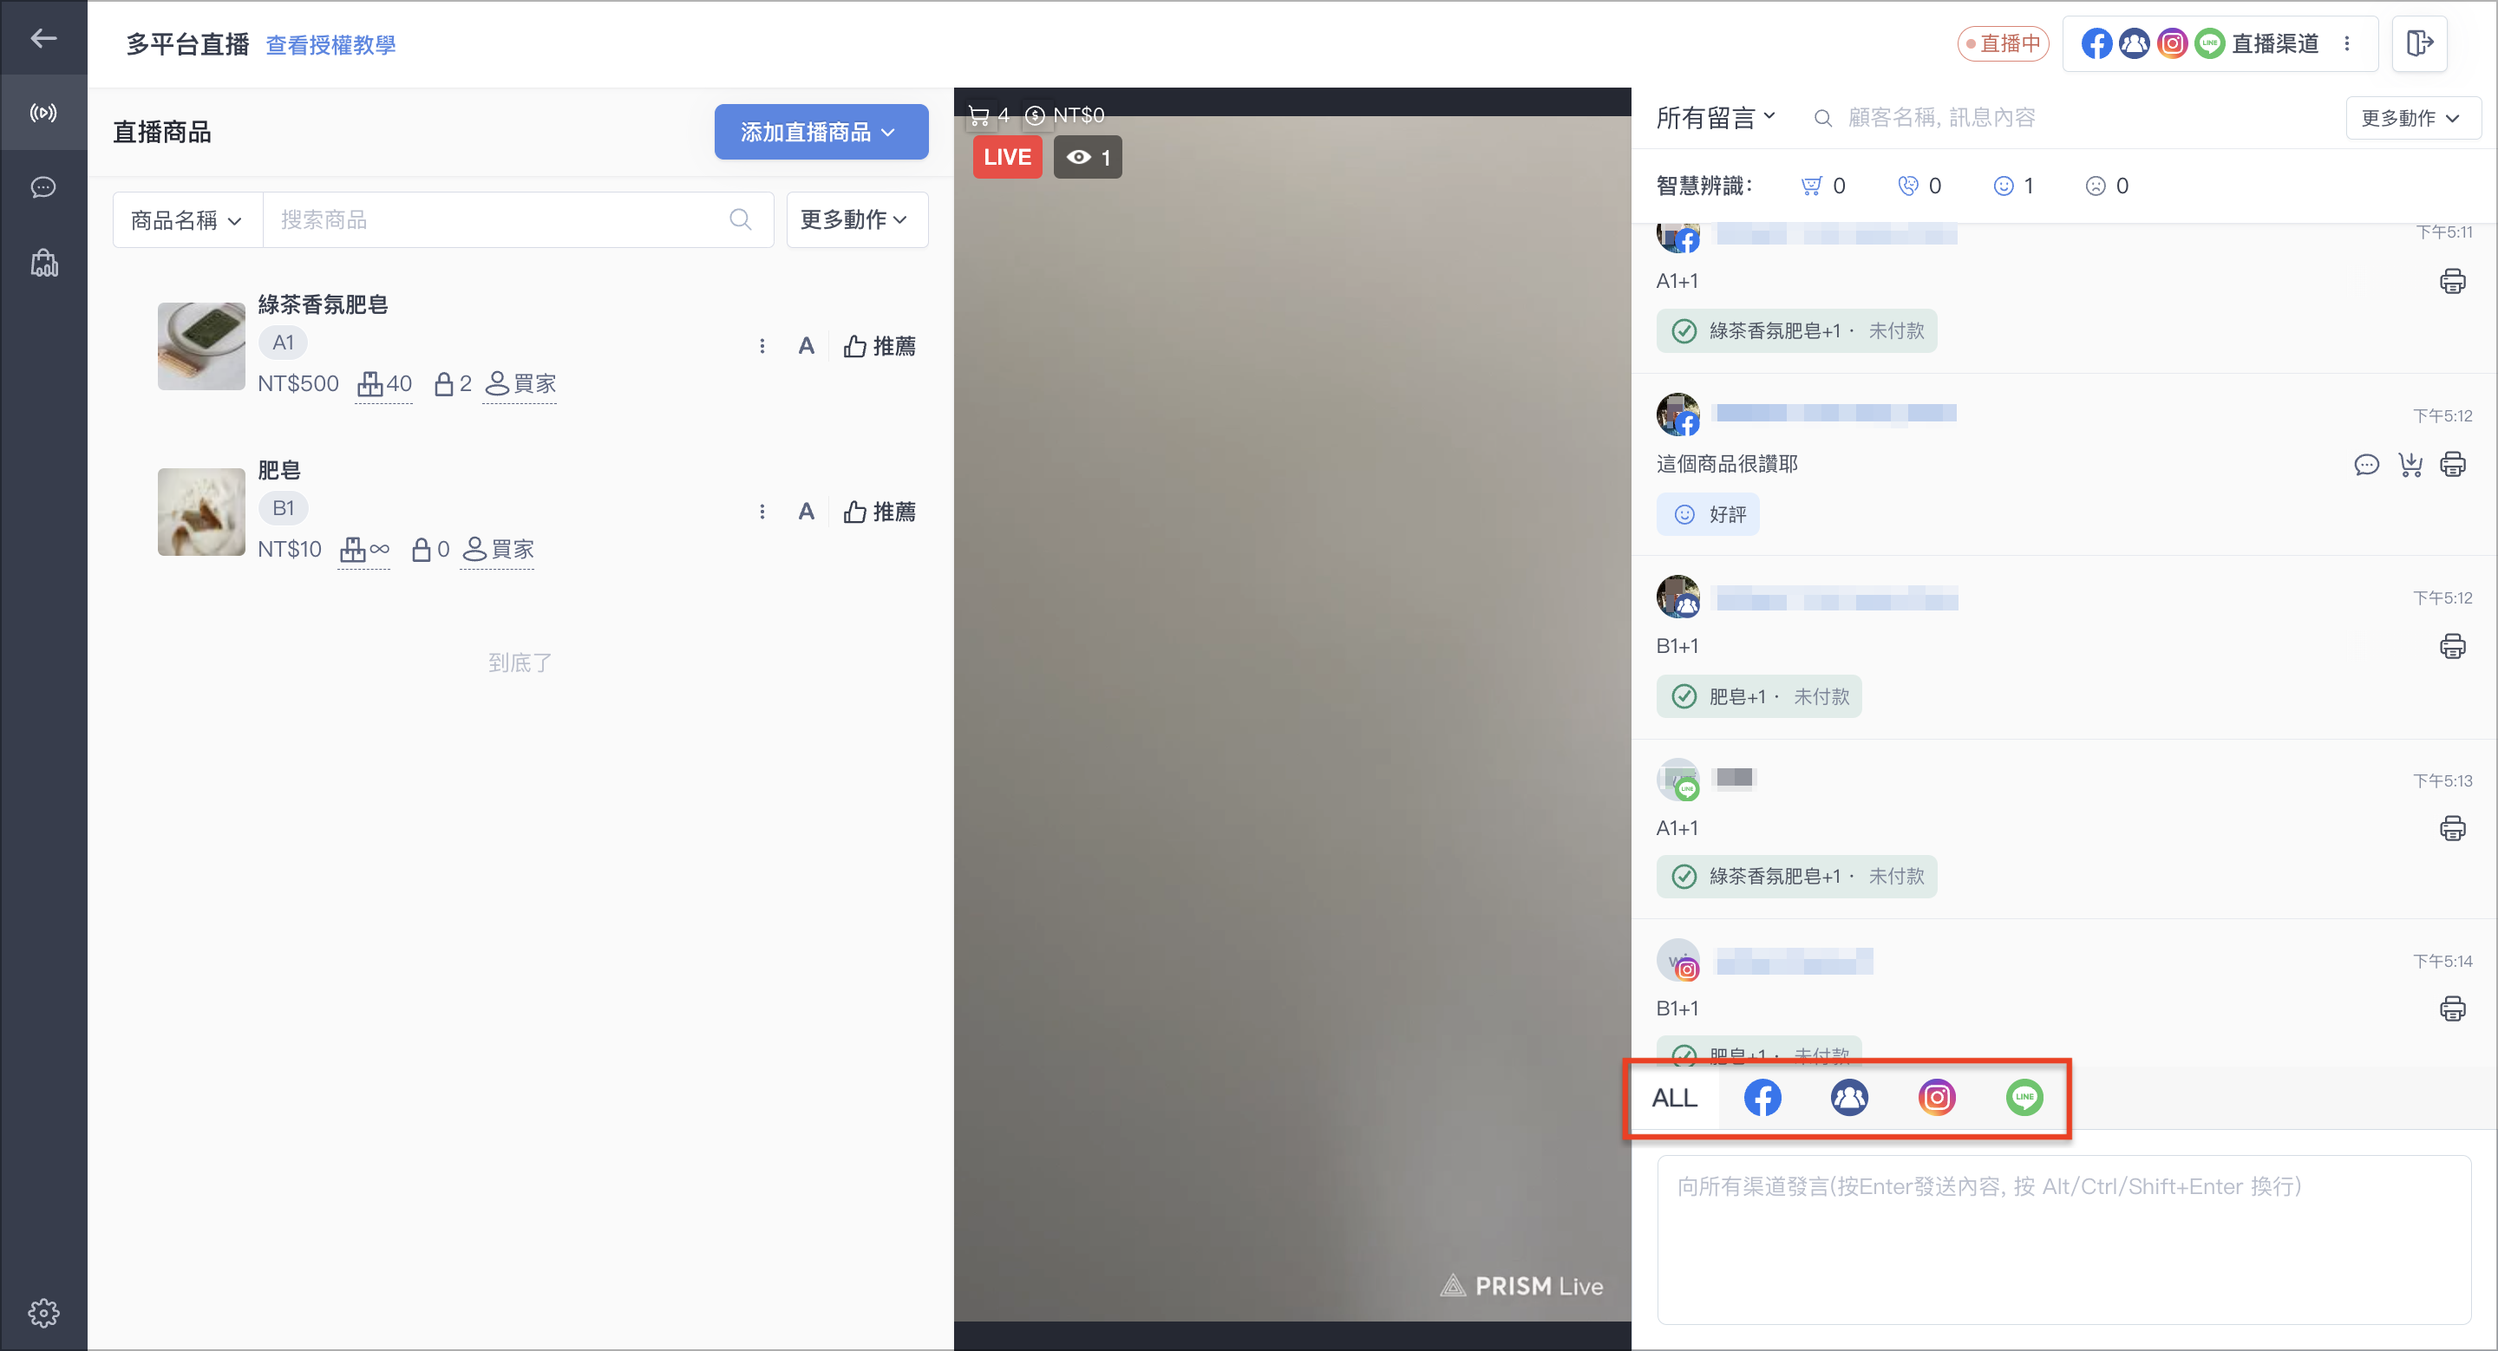Print the 下午5:13 A1+1 comment
2498x1351 pixels.
pyautogui.click(x=2452, y=829)
